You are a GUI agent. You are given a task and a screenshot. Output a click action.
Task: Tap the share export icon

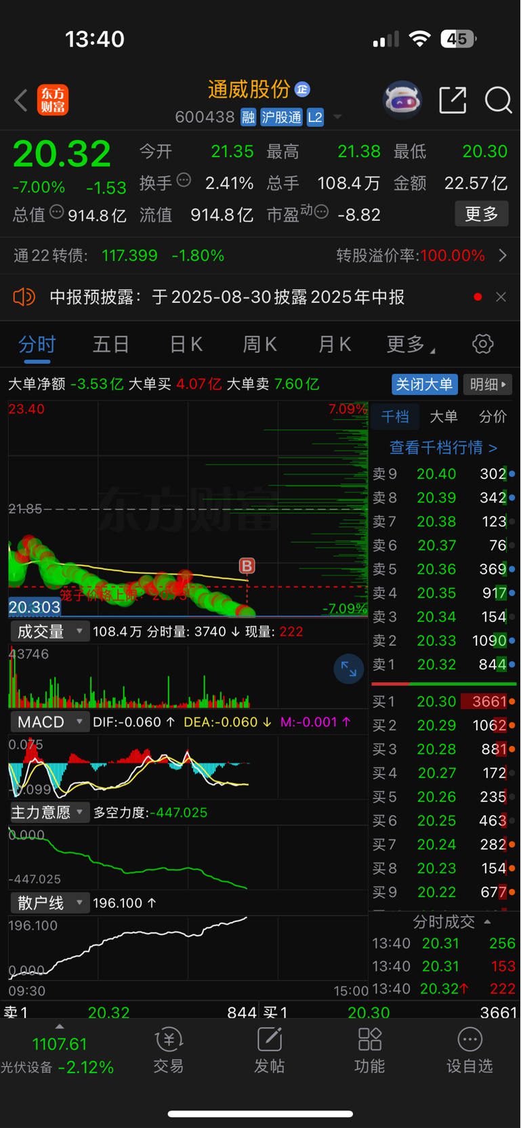click(453, 100)
